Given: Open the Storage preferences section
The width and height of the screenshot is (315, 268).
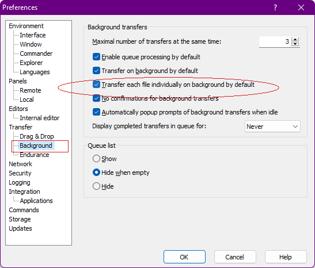Looking at the screenshot, I should coord(20,219).
